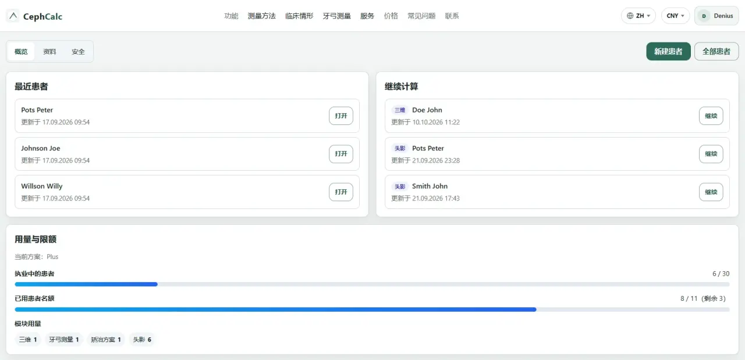745x360 pixels.
Task: Open the Denius account menu
Action: pos(716,16)
